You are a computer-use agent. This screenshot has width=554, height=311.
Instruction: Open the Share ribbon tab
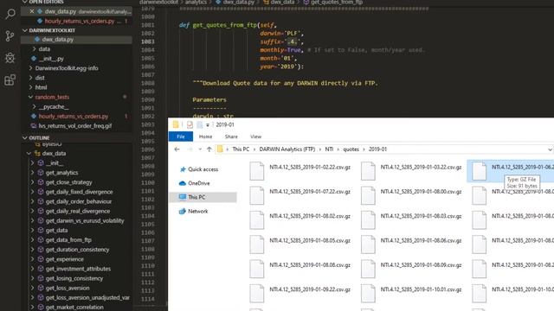tap(231, 136)
